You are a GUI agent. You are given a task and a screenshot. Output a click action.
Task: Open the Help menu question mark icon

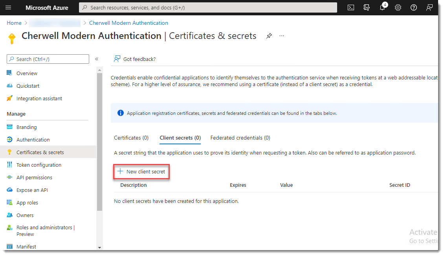413,7
